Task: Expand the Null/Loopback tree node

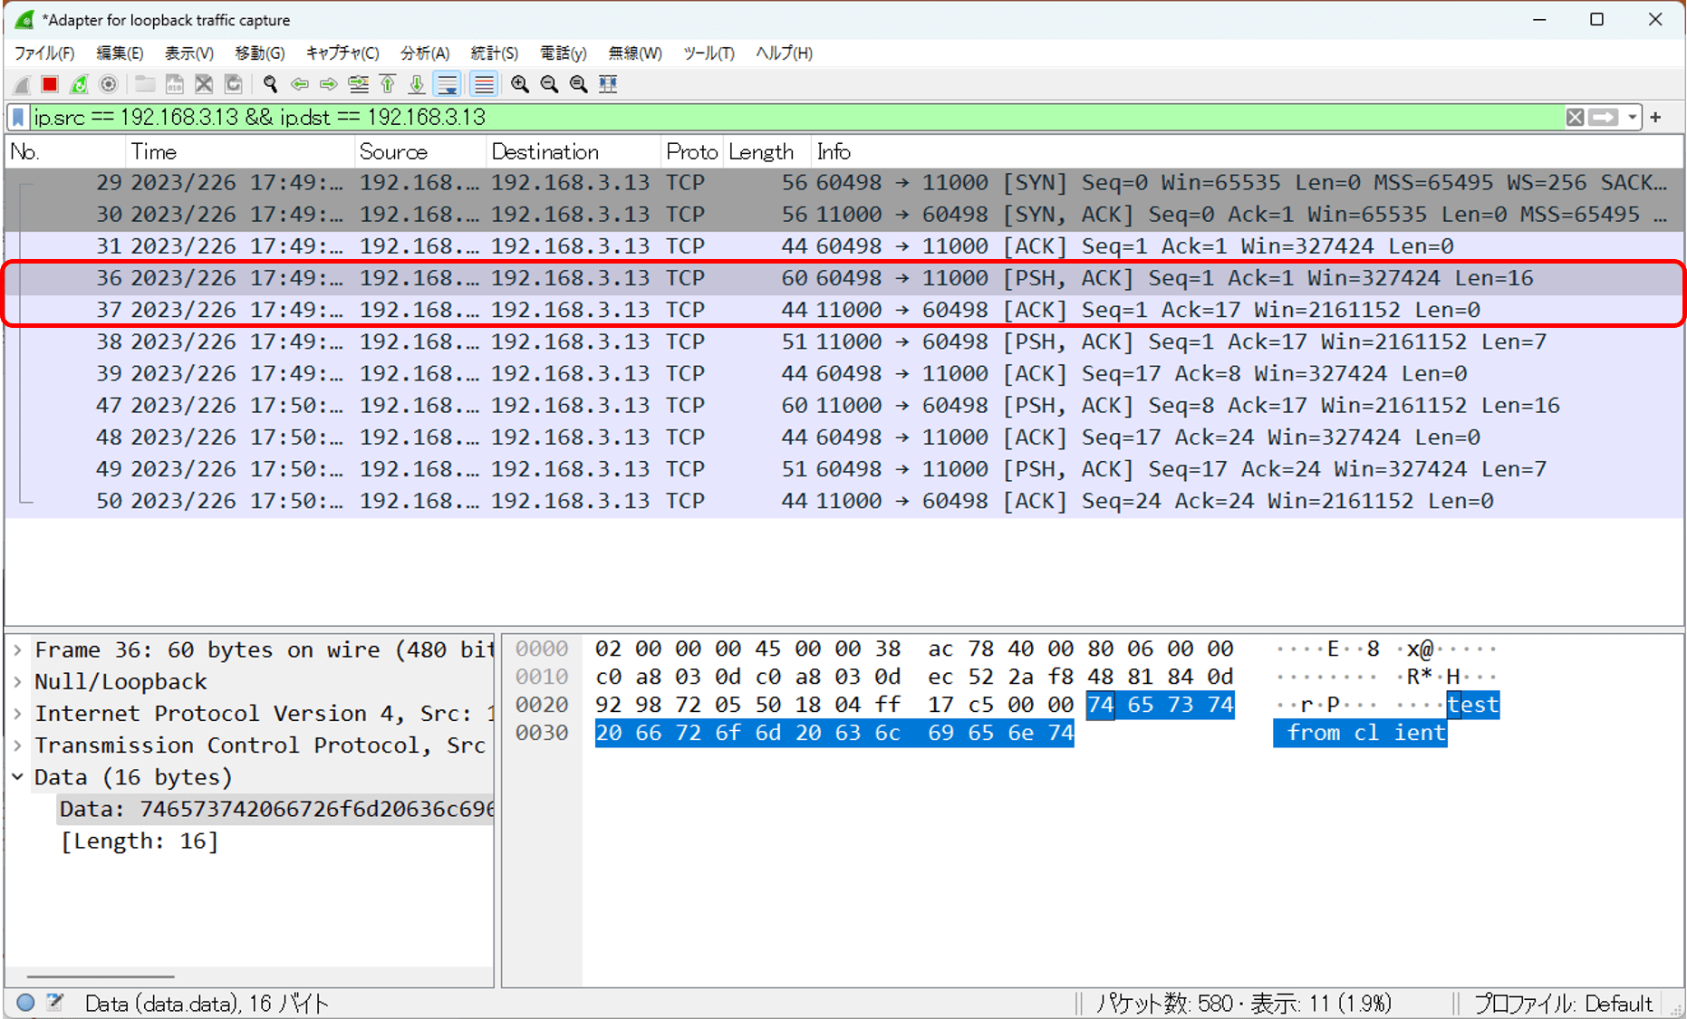Action: [x=18, y=681]
